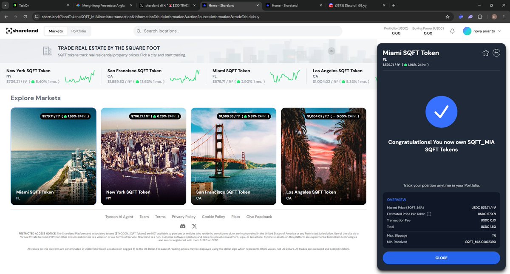Click the CLOSE button in the confirmation panel
The image size is (510, 274).
click(441, 258)
